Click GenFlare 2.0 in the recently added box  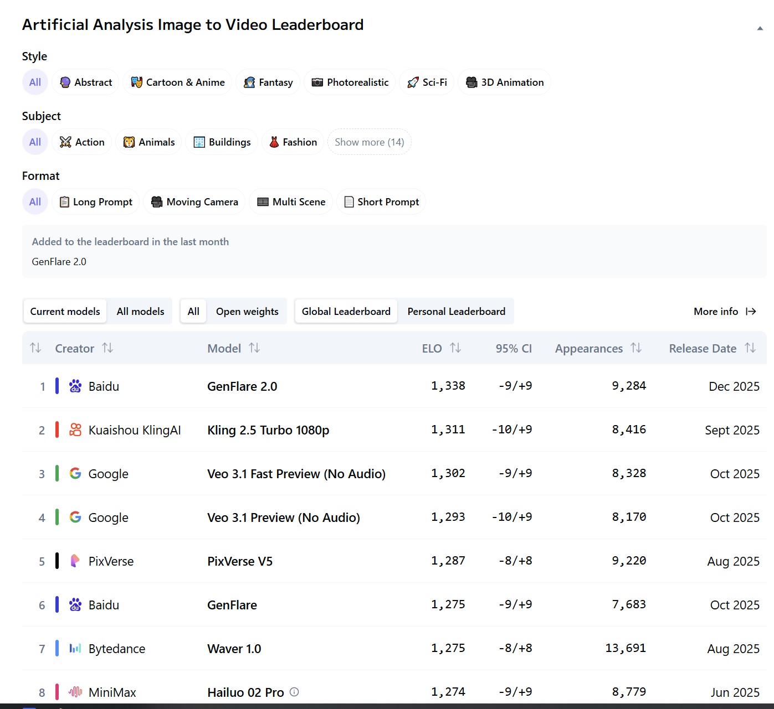(59, 262)
